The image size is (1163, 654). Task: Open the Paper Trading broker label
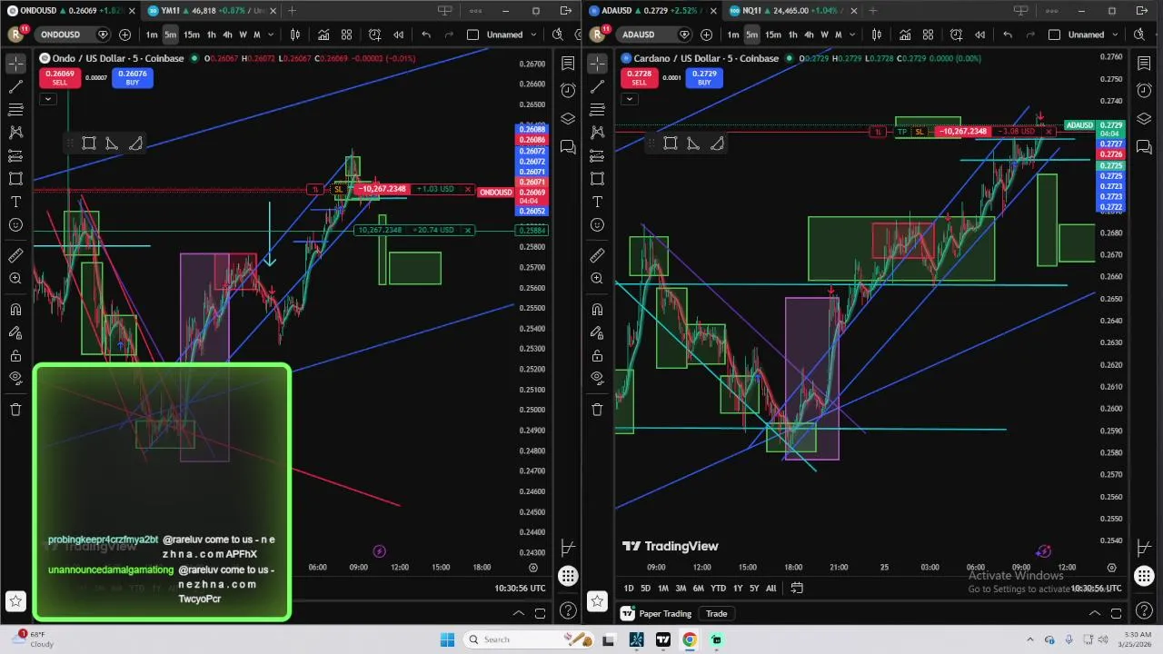pos(657,614)
